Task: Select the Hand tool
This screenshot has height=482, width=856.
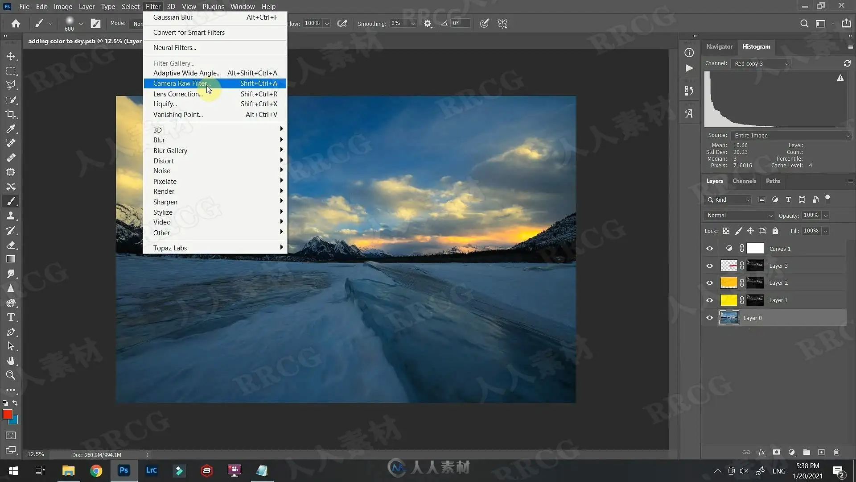Action: (x=11, y=361)
